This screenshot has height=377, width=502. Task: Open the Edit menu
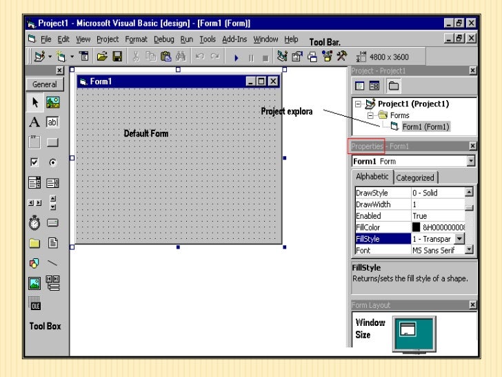[x=63, y=39]
